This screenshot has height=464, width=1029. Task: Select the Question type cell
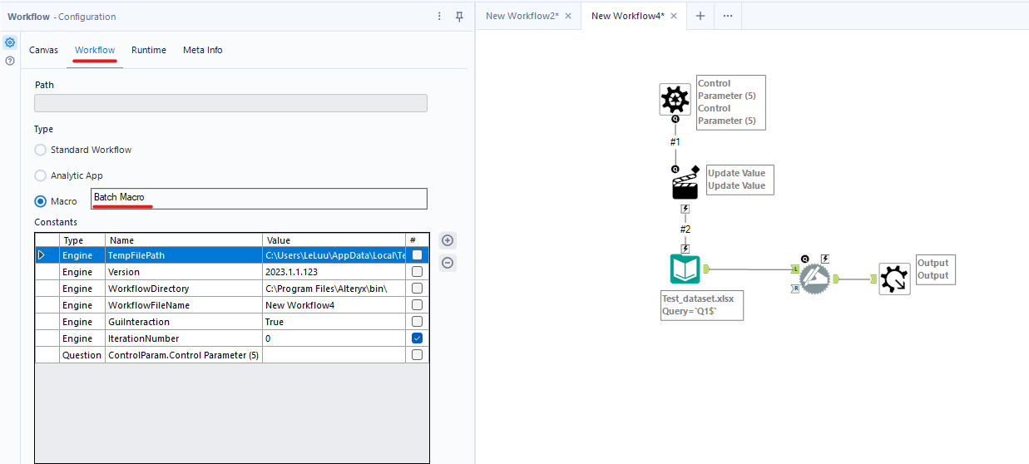pos(82,355)
